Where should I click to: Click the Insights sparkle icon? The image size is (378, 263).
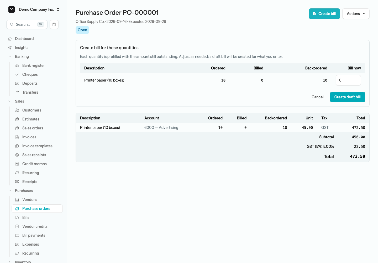10,48
